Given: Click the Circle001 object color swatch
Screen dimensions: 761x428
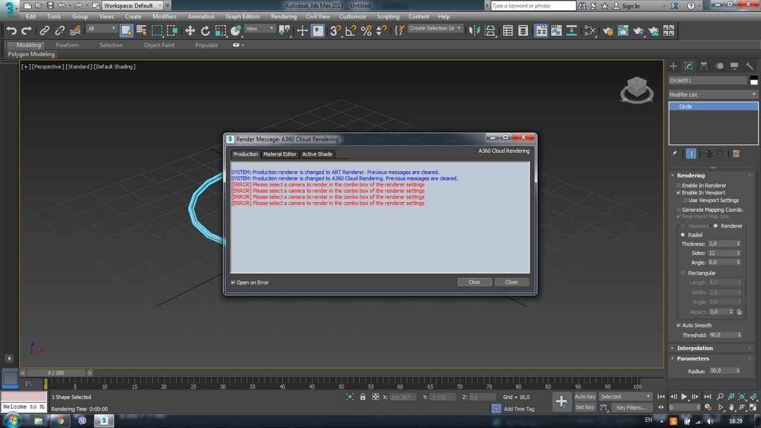Looking at the screenshot, I should tap(754, 80).
